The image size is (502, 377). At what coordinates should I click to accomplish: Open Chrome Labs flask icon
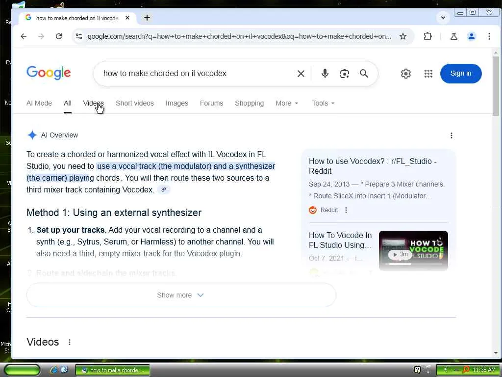point(453,36)
